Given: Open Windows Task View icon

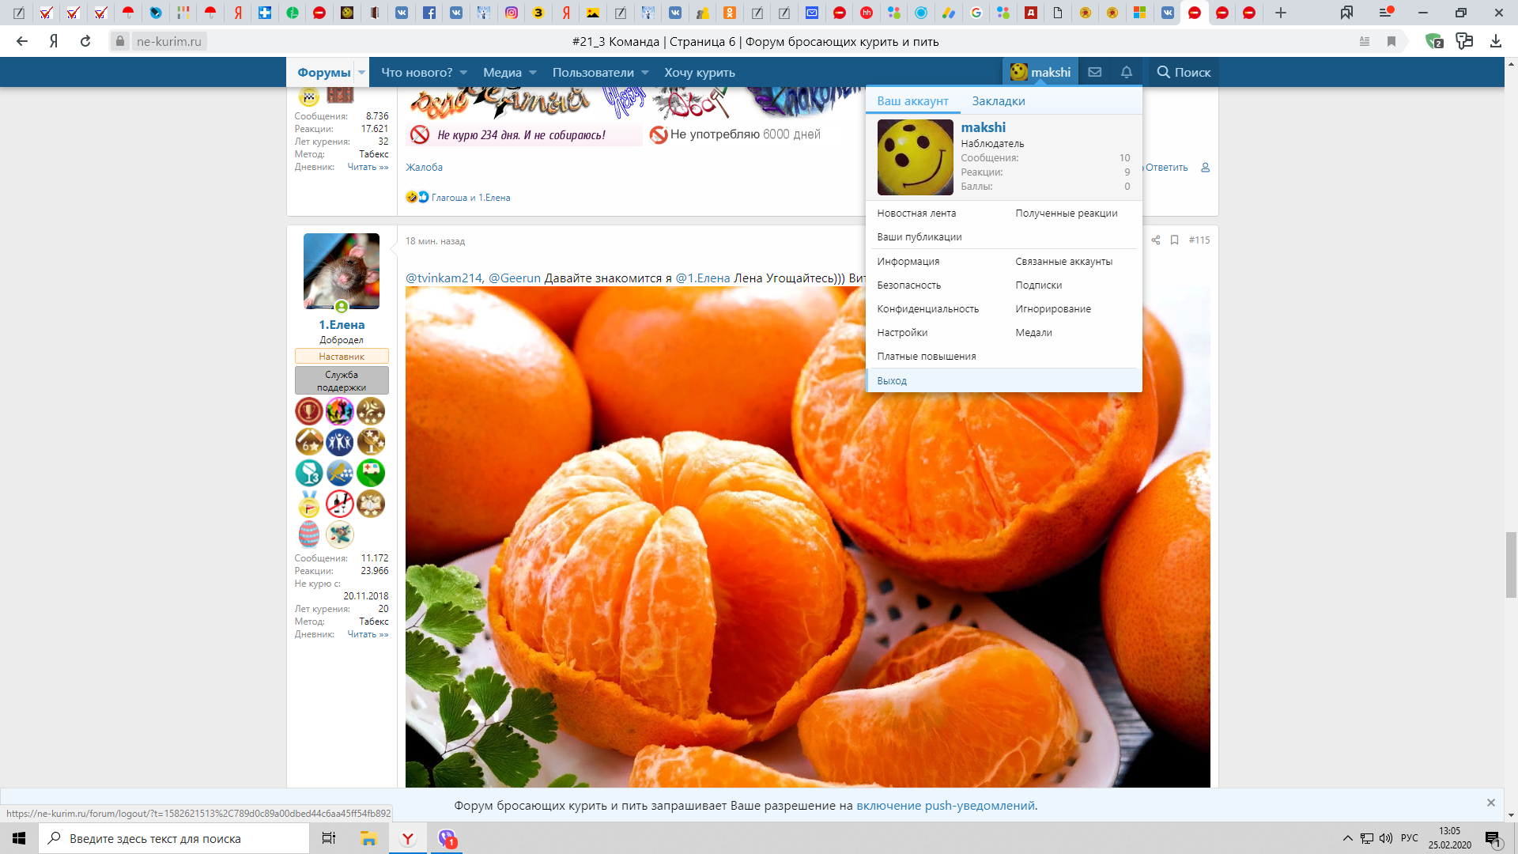Looking at the screenshot, I should (x=329, y=838).
